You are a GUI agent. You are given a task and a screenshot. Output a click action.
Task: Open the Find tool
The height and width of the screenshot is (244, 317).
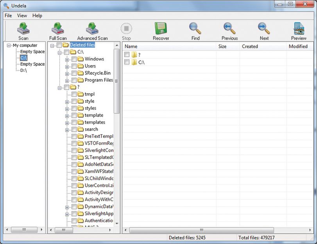click(x=195, y=31)
